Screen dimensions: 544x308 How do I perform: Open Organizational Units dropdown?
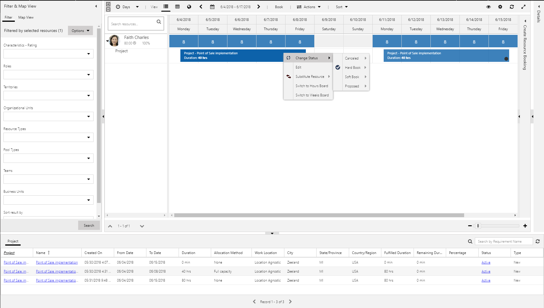[x=49, y=116]
